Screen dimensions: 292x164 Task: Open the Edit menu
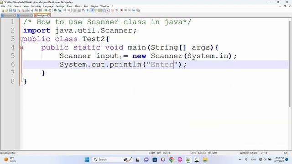(10, 6)
